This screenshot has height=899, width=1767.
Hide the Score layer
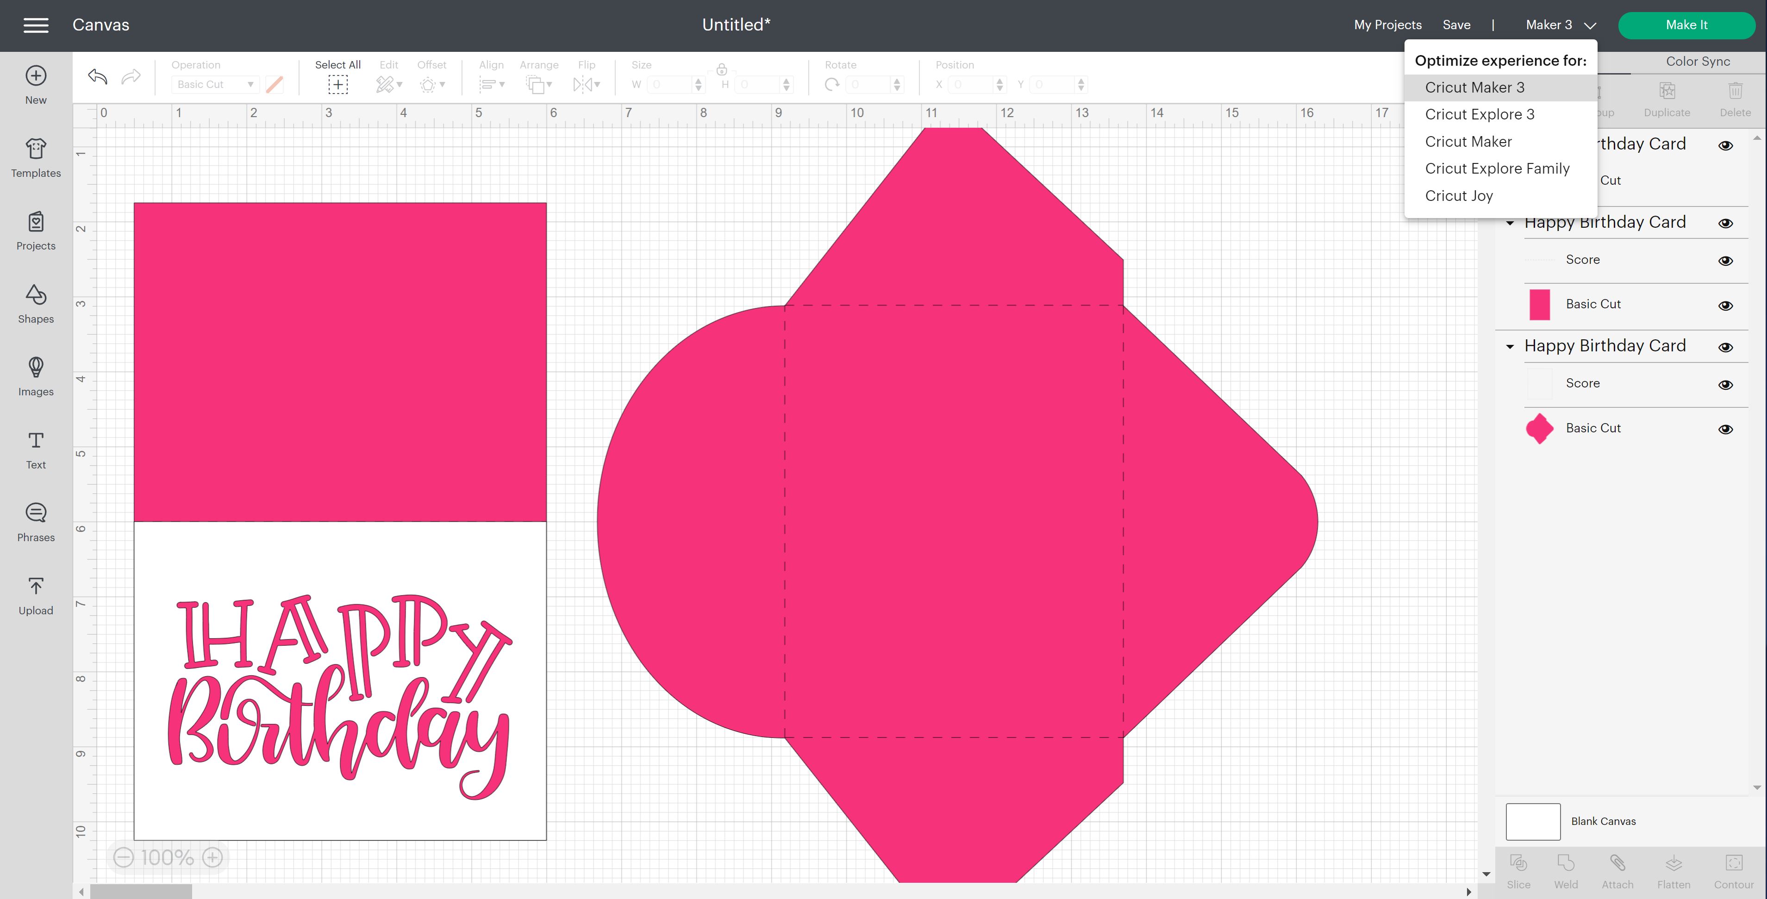1726,260
